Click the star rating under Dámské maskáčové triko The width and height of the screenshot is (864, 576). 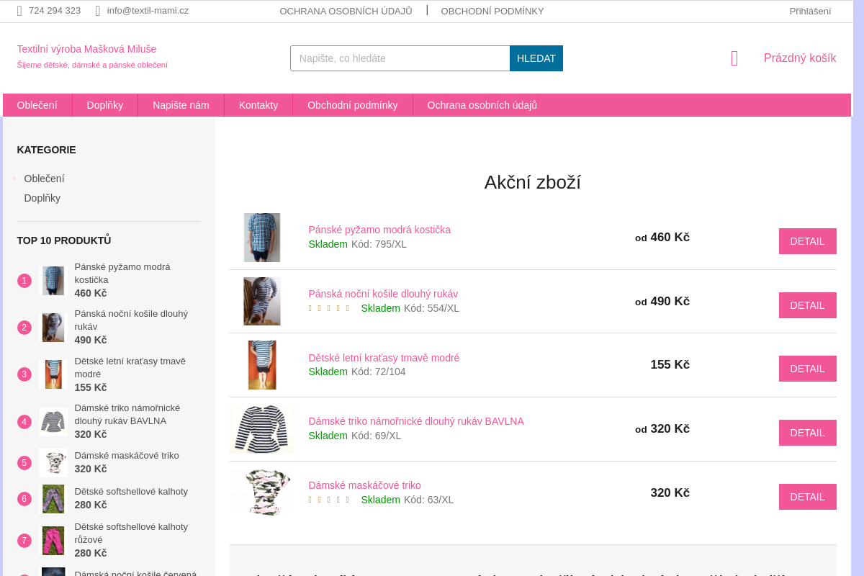click(x=328, y=499)
